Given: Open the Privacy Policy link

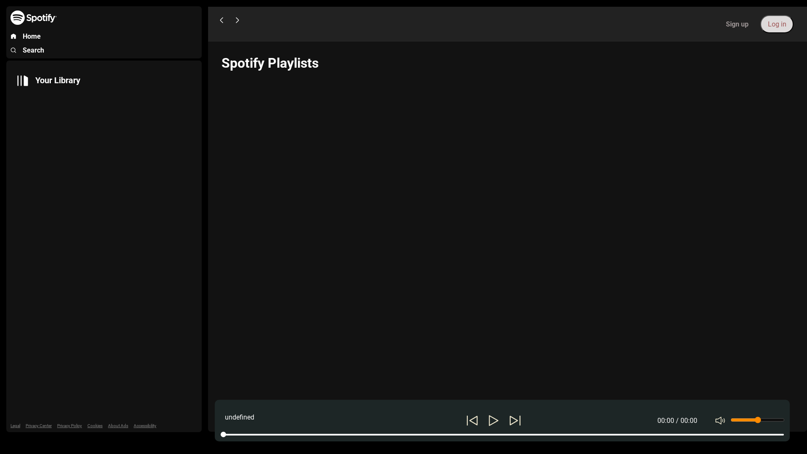Looking at the screenshot, I should [69, 425].
